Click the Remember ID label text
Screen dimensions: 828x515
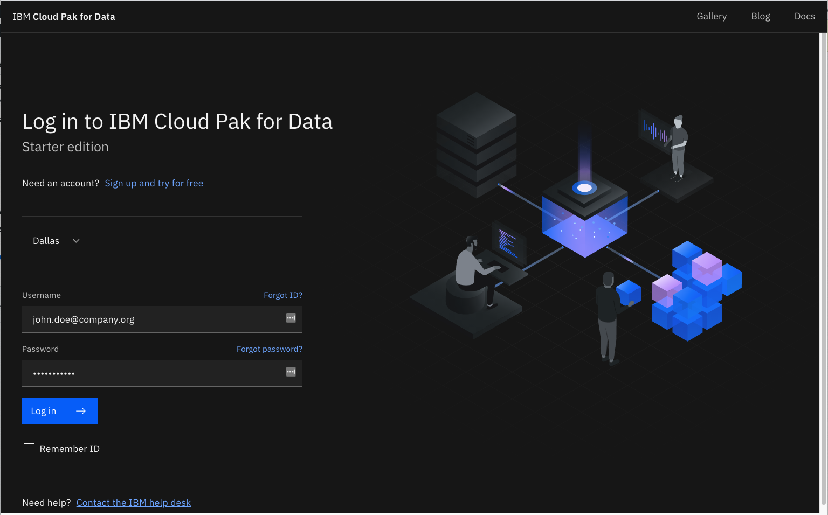[x=70, y=449]
